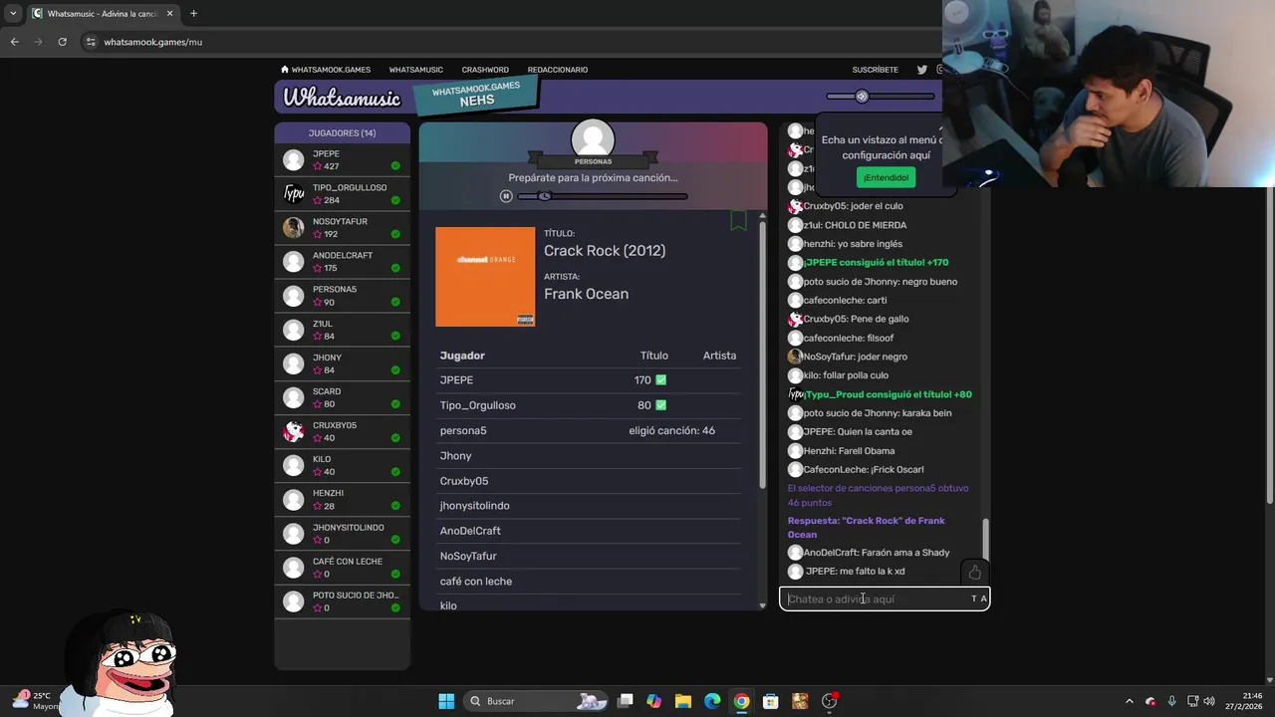Click the artist name Frank Ocean
Screen dimensions: 1275x717
[586, 294]
